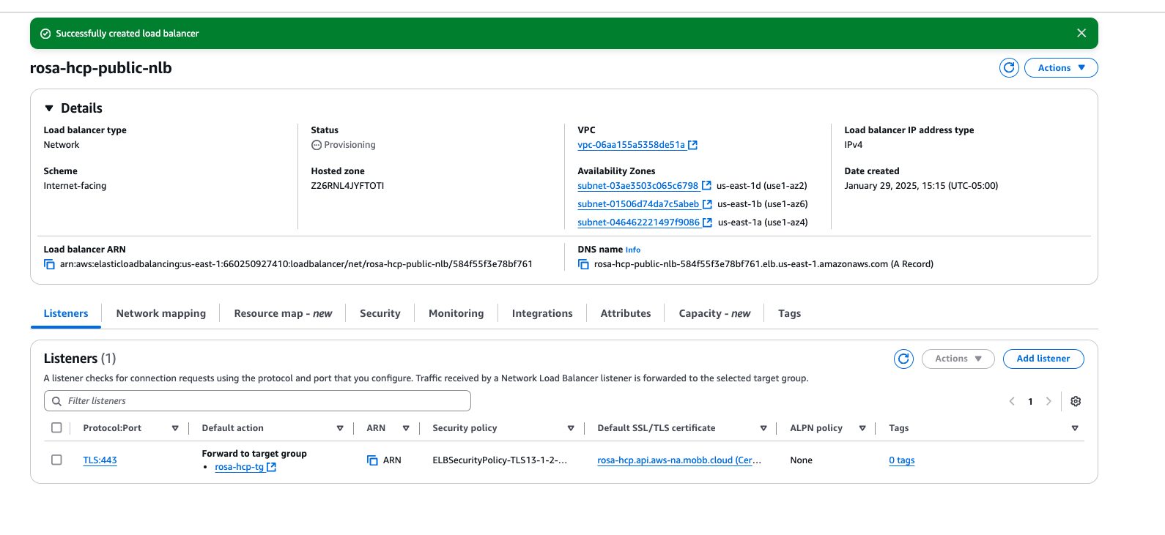Open the Monitoring tab

click(456, 313)
